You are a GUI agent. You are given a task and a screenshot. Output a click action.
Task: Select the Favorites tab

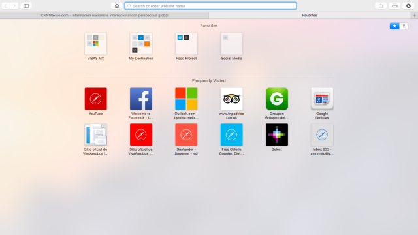310,16
